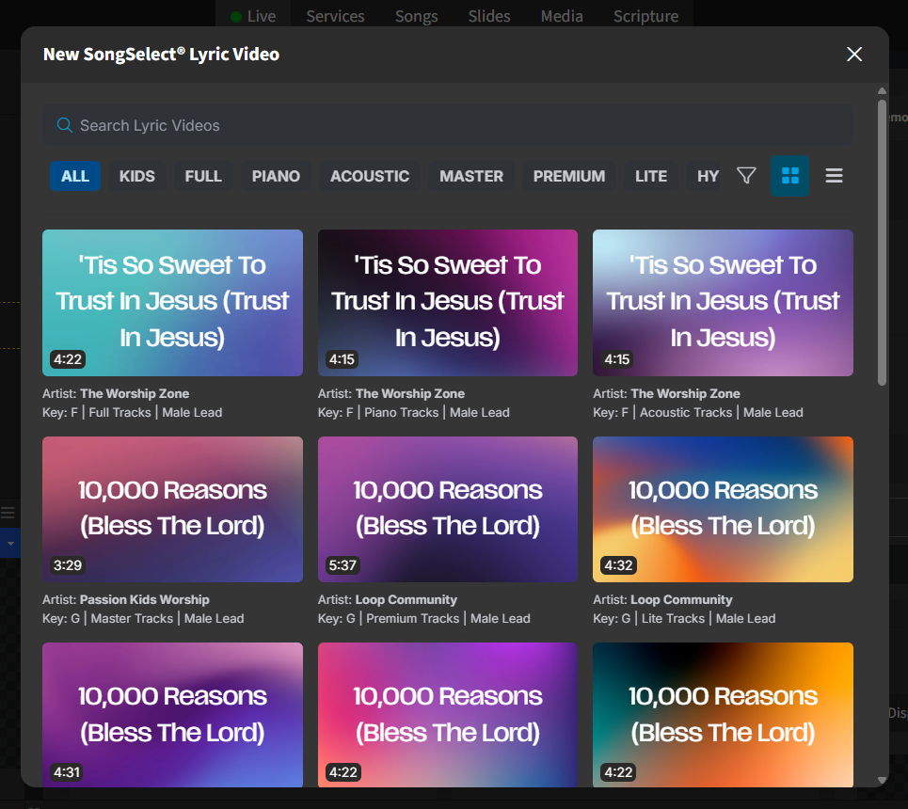Click 'Key: G | Master Tracks | Male Lead' text

(x=143, y=618)
